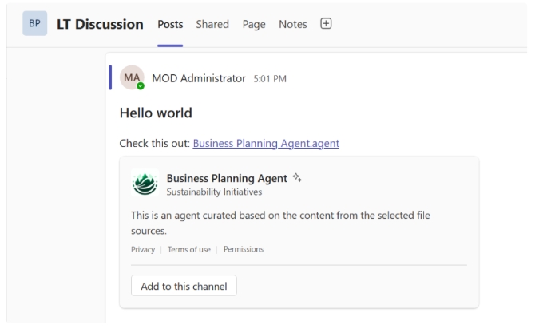The height and width of the screenshot is (329, 535).
Task: Click the Business Planning Agent card title
Action: (x=226, y=178)
